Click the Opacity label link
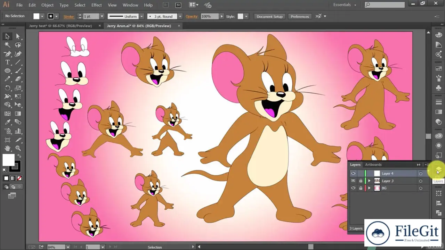 click(x=192, y=16)
